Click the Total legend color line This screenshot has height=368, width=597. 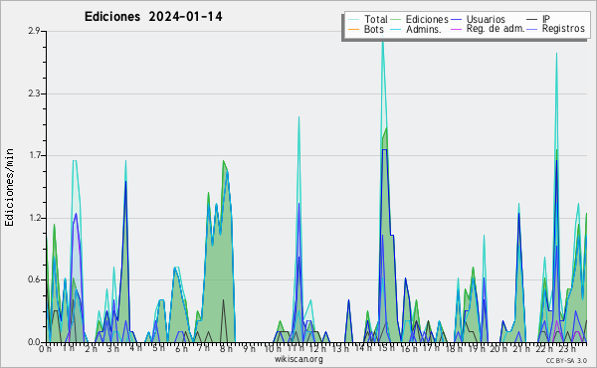(353, 20)
